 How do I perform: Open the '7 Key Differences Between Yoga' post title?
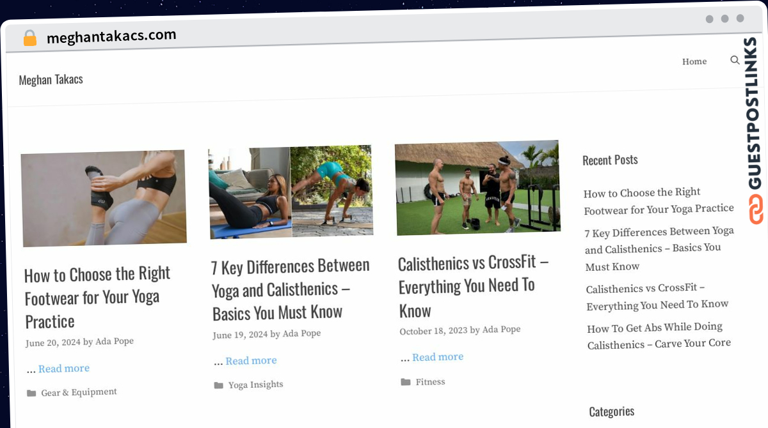(x=291, y=289)
